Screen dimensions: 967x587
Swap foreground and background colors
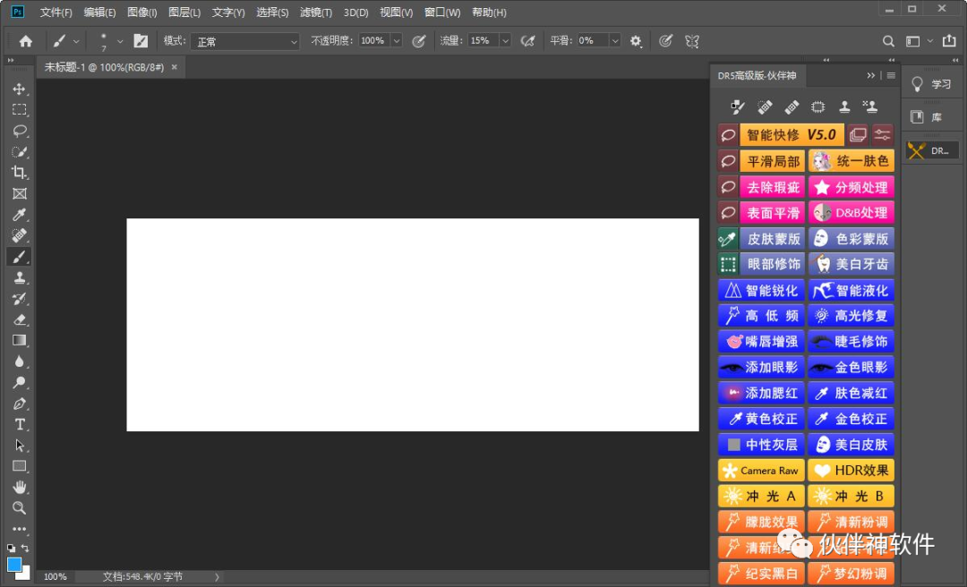tap(25, 549)
